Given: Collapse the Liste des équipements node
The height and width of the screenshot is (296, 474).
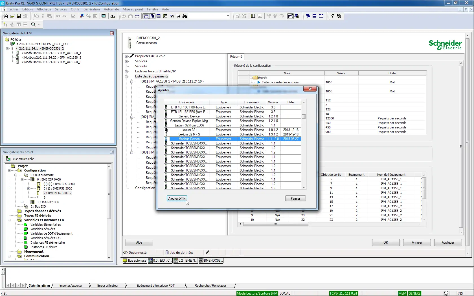Looking at the screenshot, I should coord(126,76).
